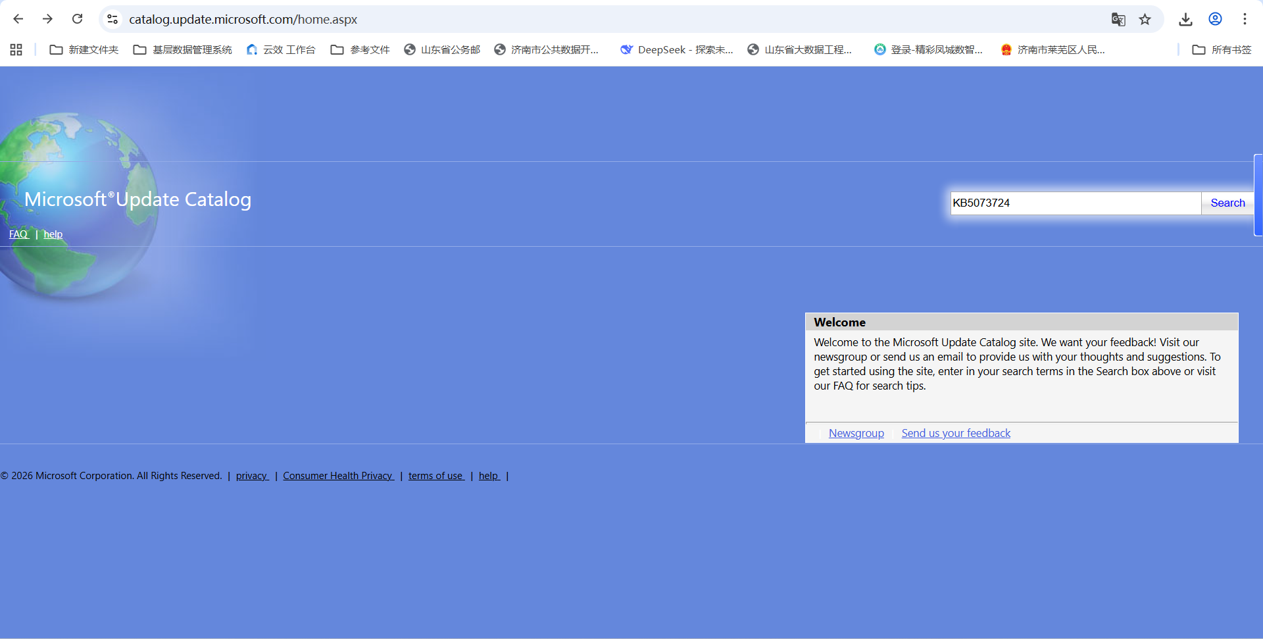Click the search box containing KB5073724
Viewport: 1263px width, 639px height.
(1076, 203)
